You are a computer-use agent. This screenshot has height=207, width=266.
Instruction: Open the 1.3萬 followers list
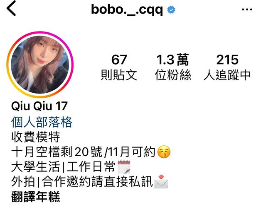click(173, 67)
